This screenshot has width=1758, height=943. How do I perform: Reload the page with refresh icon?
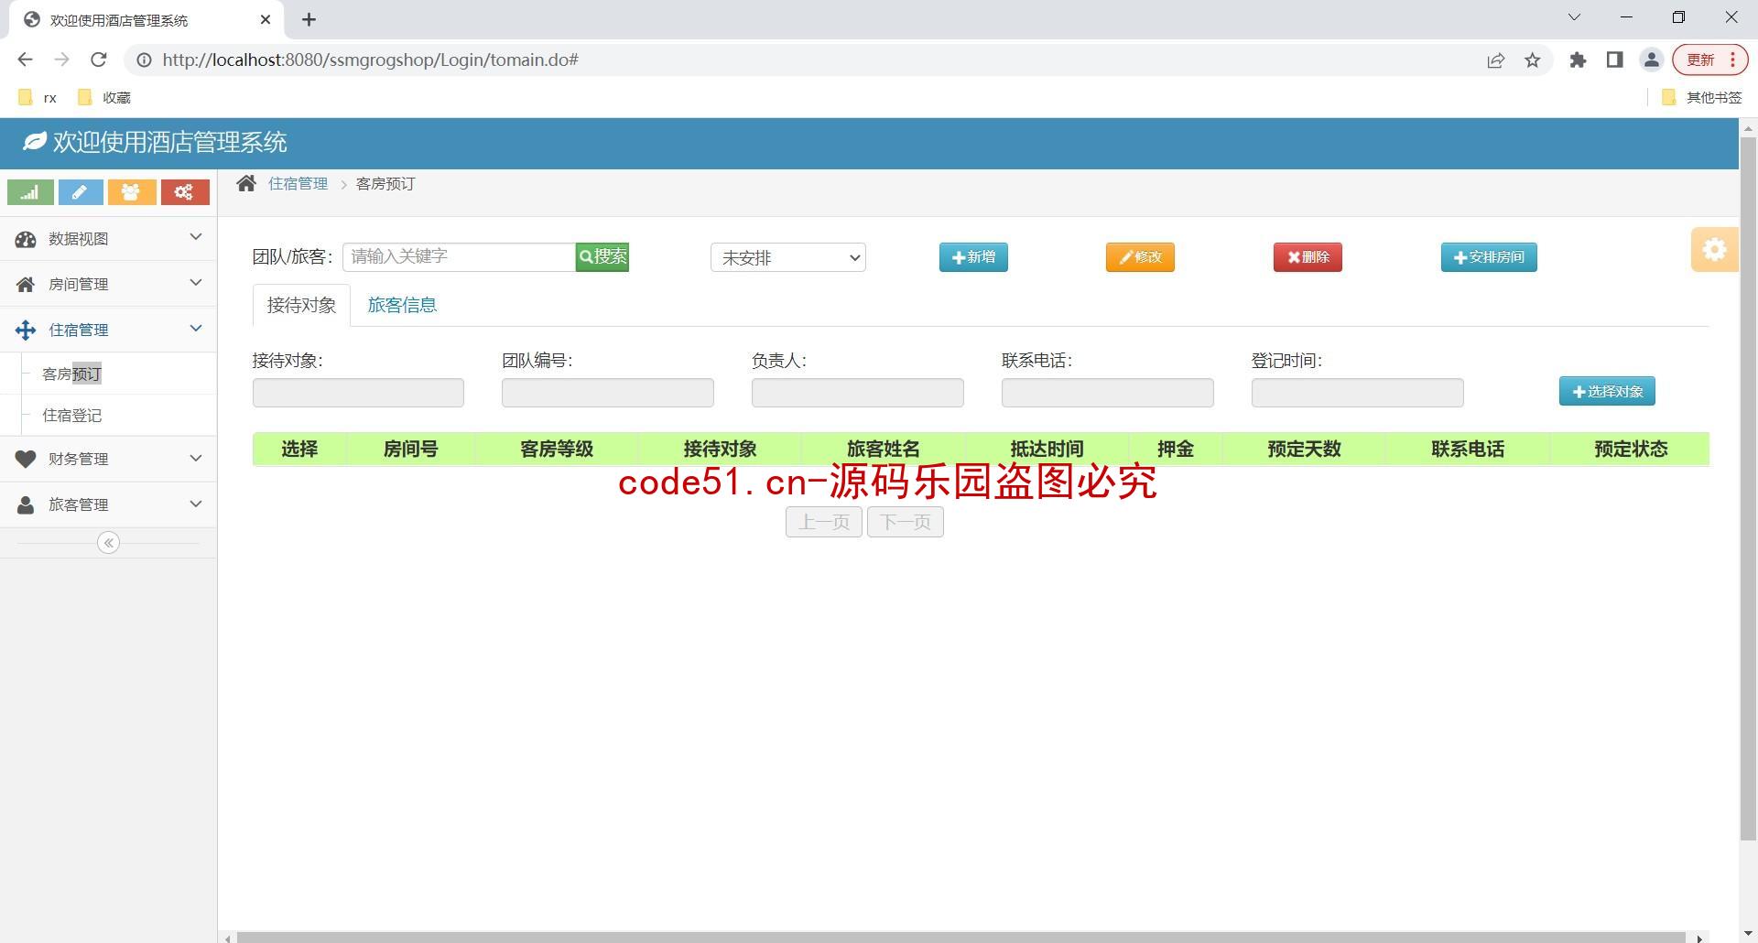99,60
